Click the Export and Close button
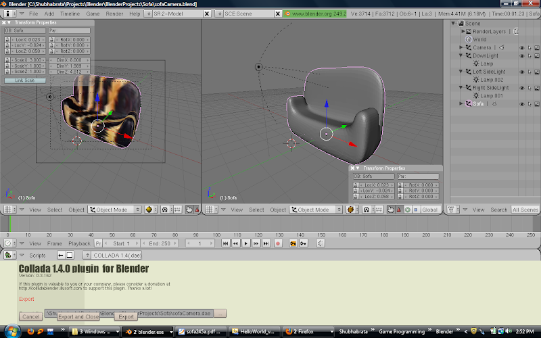 point(78,316)
